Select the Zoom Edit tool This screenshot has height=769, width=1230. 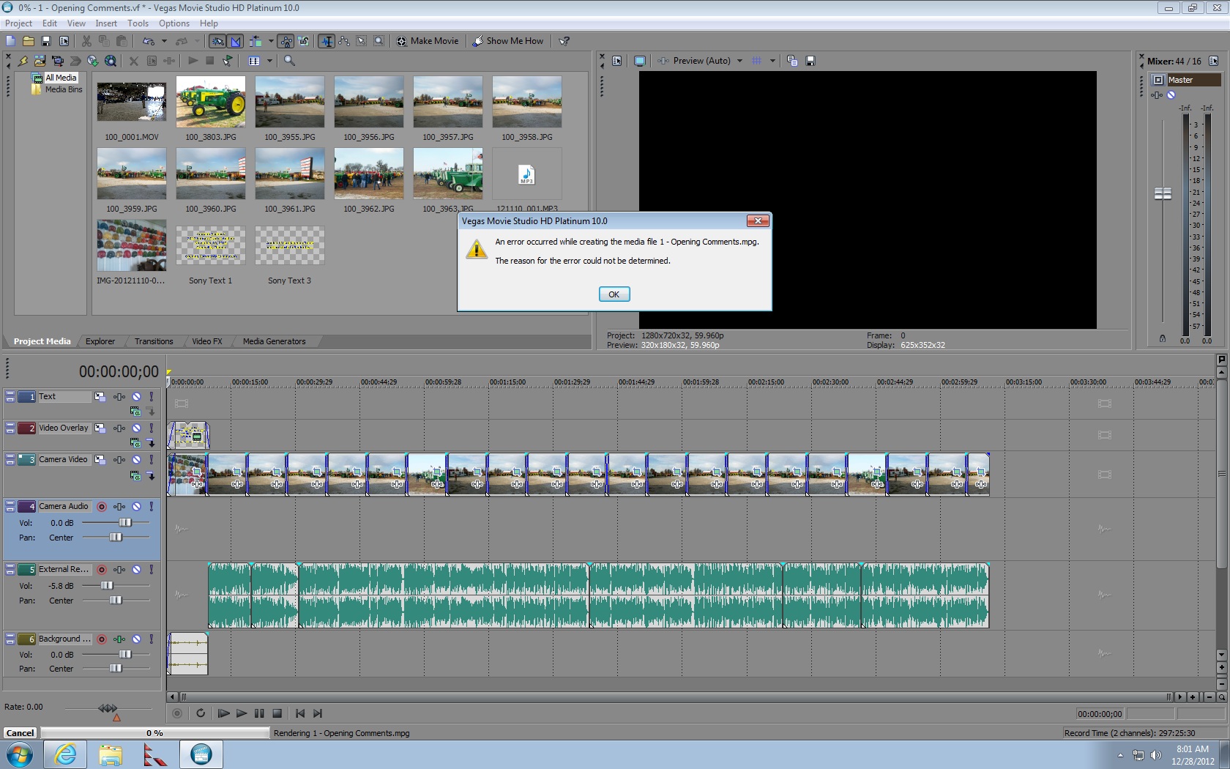click(x=379, y=41)
